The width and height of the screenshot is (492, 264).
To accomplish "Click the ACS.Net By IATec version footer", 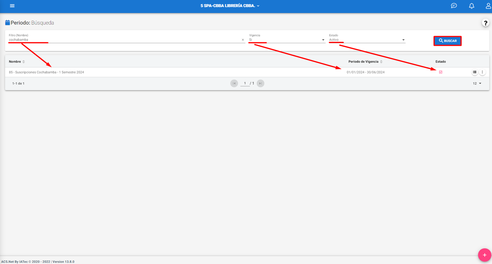I will click(x=38, y=262).
